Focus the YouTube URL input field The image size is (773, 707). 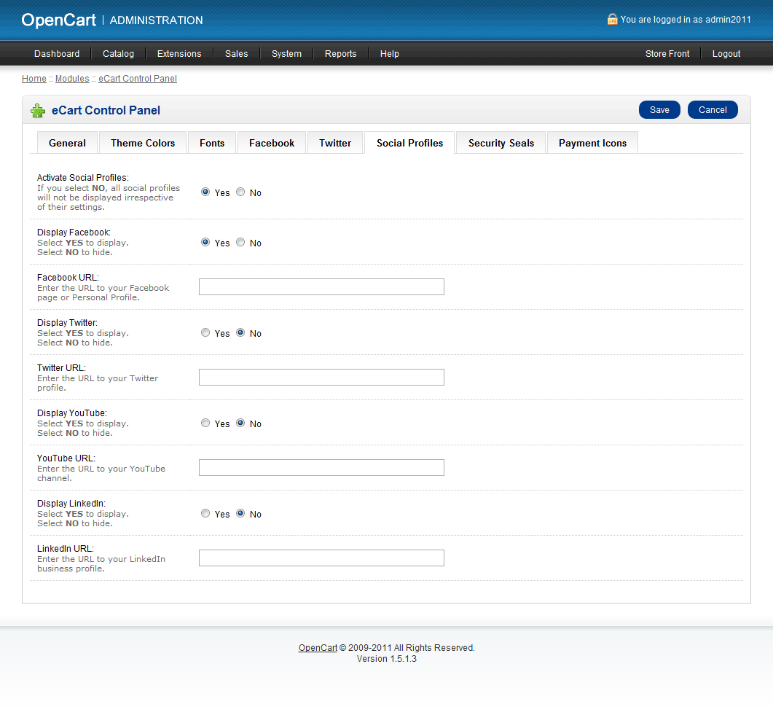(321, 467)
